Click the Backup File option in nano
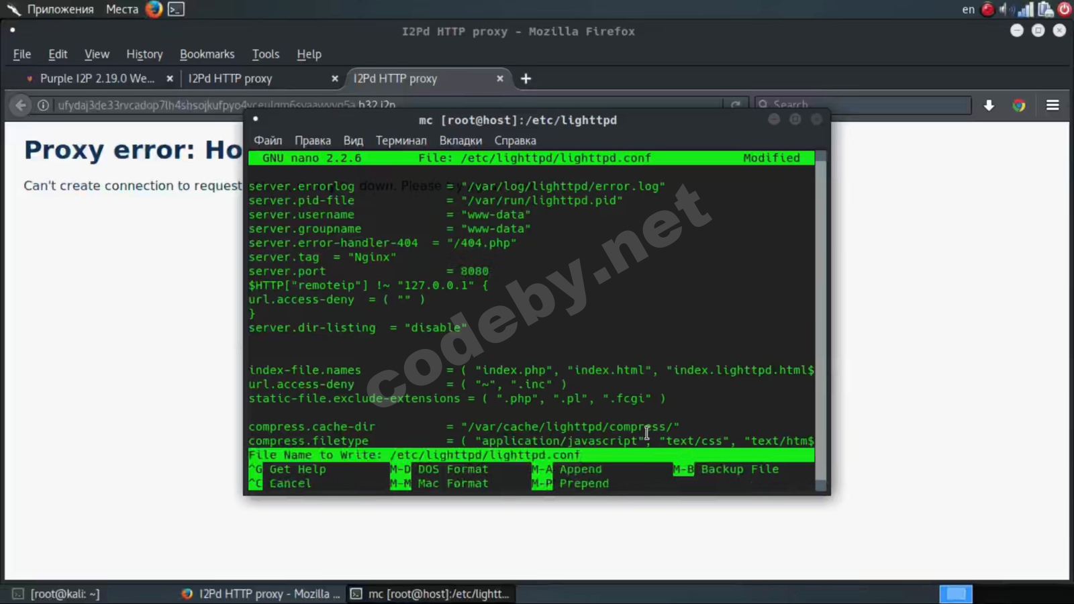This screenshot has height=604, width=1074. [x=726, y=469]
